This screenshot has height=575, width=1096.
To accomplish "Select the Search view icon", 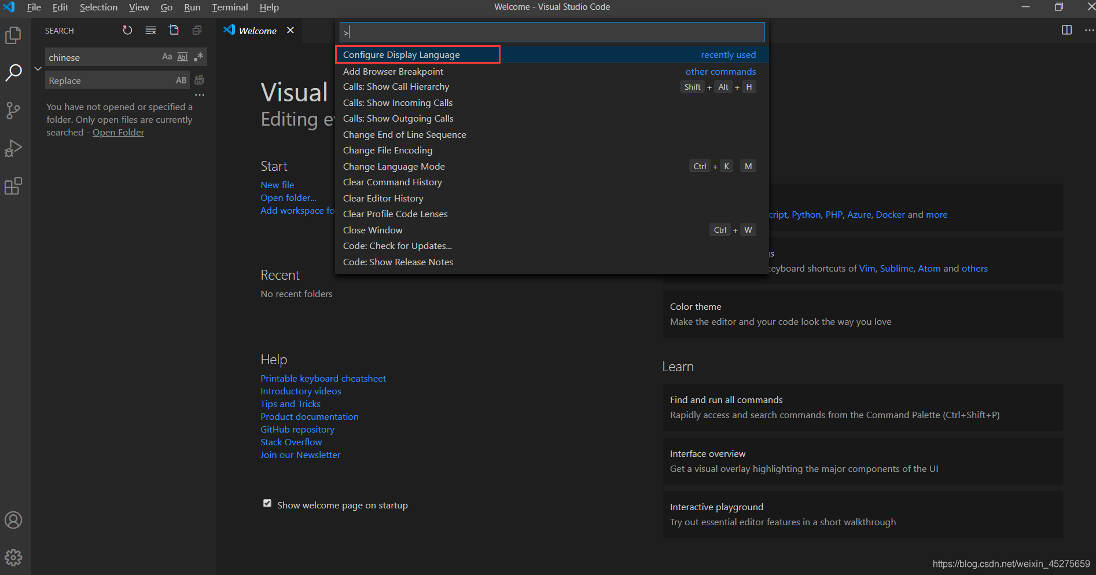I will point(13,73).
